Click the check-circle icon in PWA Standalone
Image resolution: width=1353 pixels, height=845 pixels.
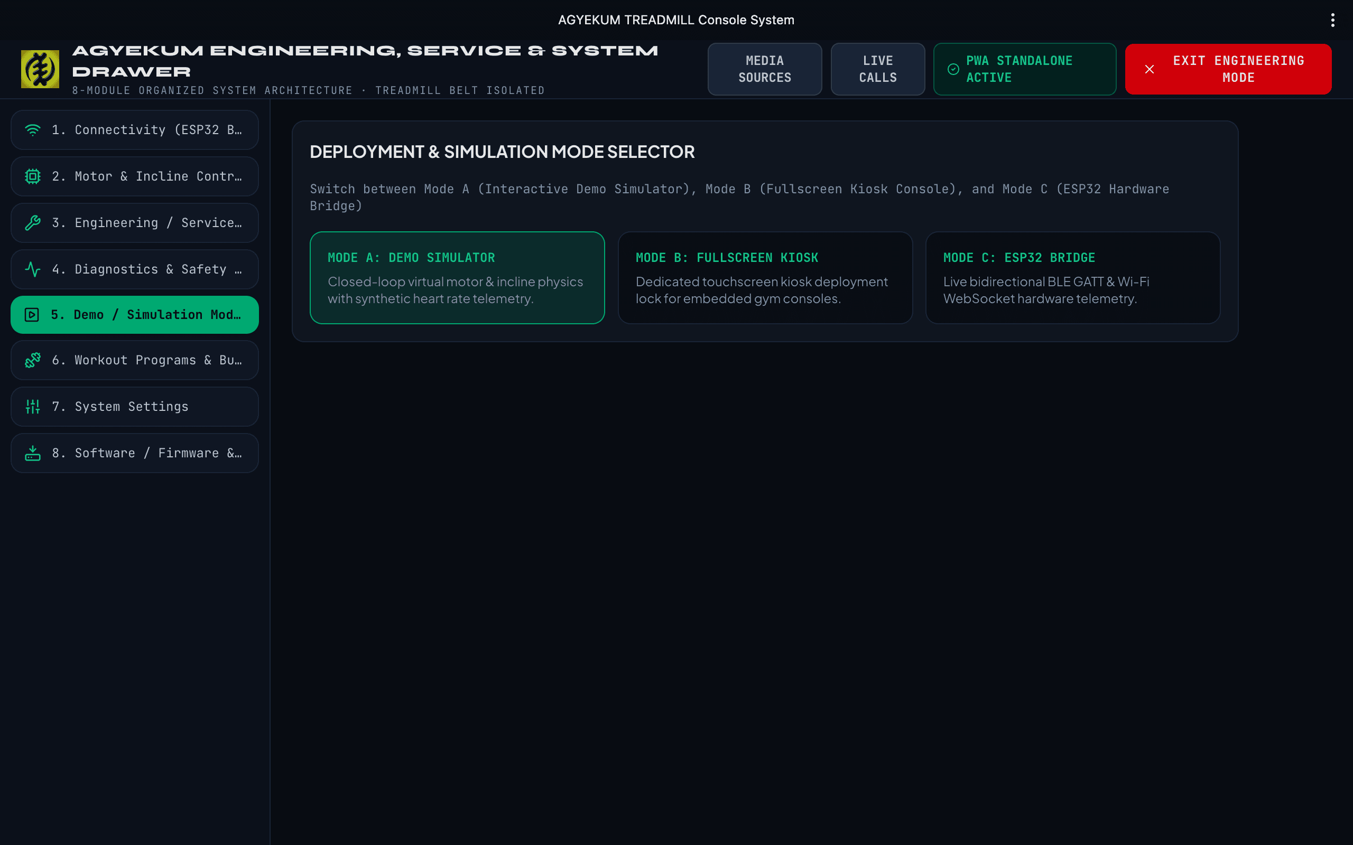[953, 69]
